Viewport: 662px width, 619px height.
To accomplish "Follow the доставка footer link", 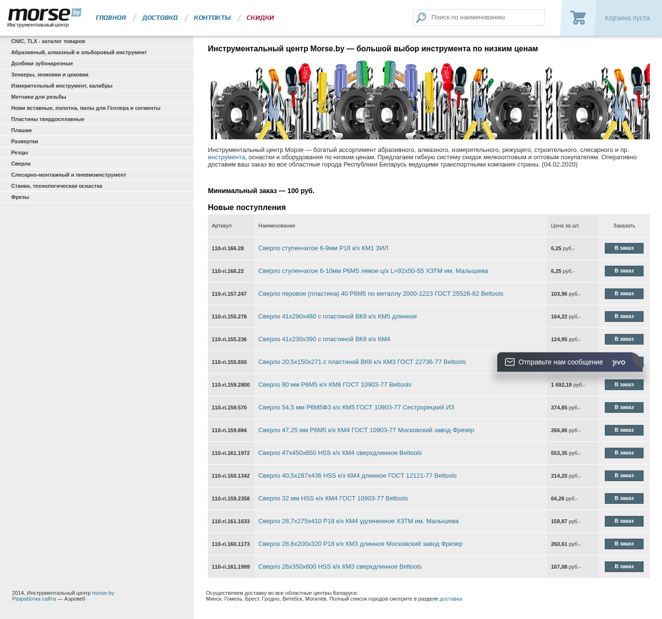I will point(451,599).
